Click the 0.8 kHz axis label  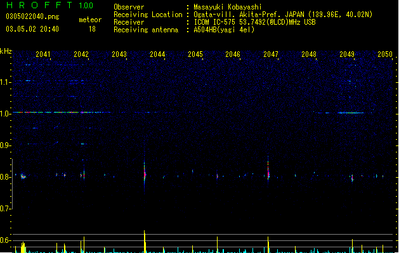pos(5,177)
